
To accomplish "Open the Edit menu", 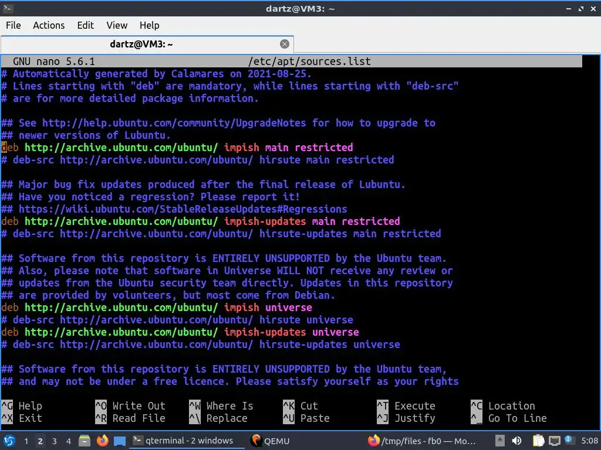I will [x=85, y=25].
